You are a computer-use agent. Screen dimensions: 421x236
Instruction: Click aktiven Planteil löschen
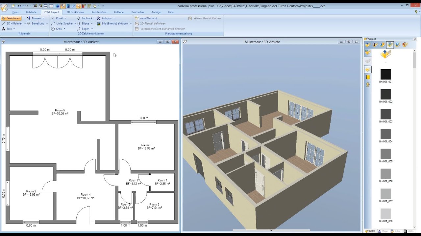pos(205,18)
